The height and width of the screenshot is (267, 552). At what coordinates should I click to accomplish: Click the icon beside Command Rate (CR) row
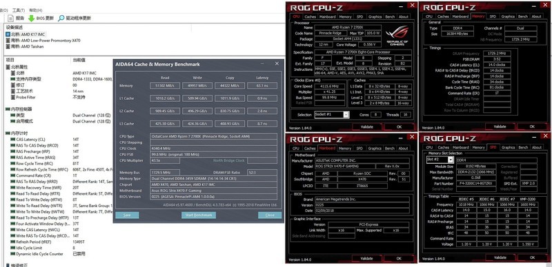coord(13,175)
